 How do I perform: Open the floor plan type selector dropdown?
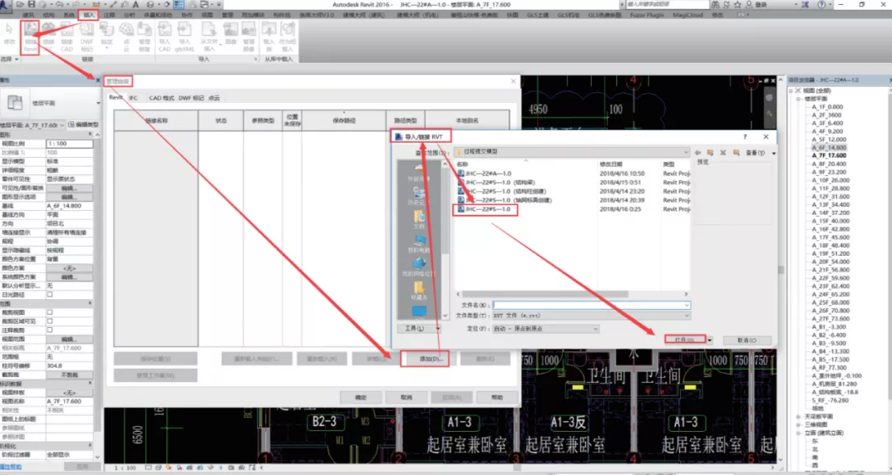coord(98,104)
